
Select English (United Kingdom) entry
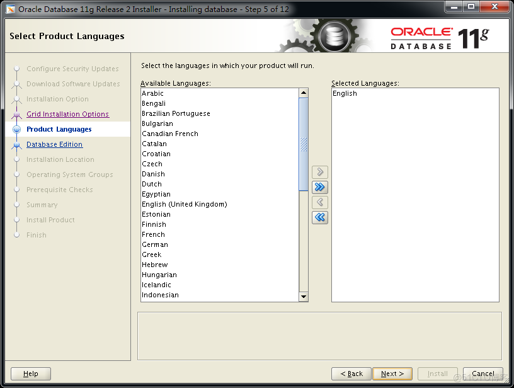220,204
